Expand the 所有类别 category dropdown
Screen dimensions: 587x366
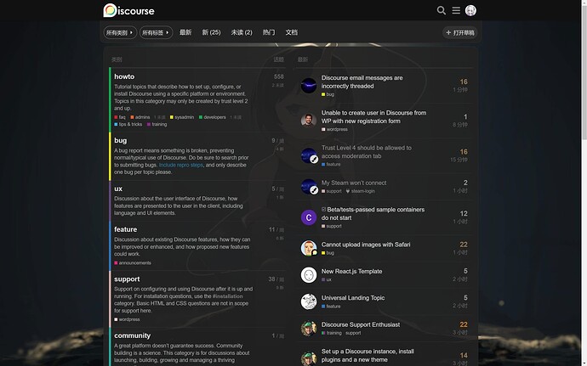tap(120, 32)
